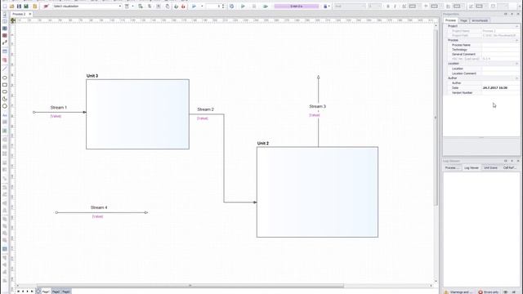This screenshot has height=294, width=523.
Task: Select the ellipse shape tool in left toolbar
Action: [x=5, y=78]
